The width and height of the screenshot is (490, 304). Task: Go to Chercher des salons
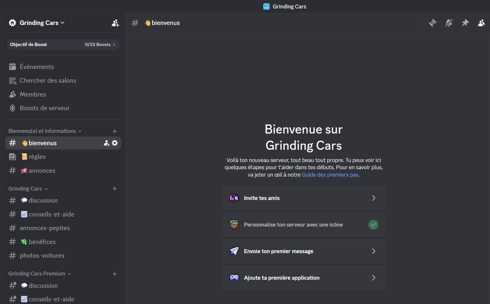click(x=48, y=81)
